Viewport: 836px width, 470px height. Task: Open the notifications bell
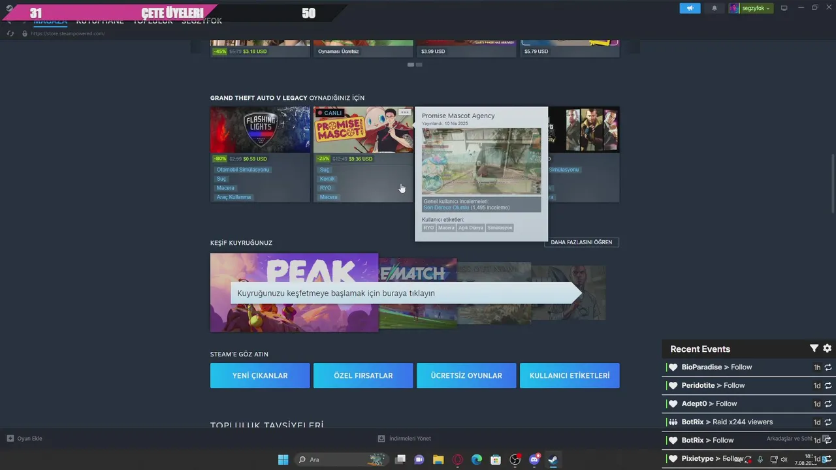(x=714, y=8)
